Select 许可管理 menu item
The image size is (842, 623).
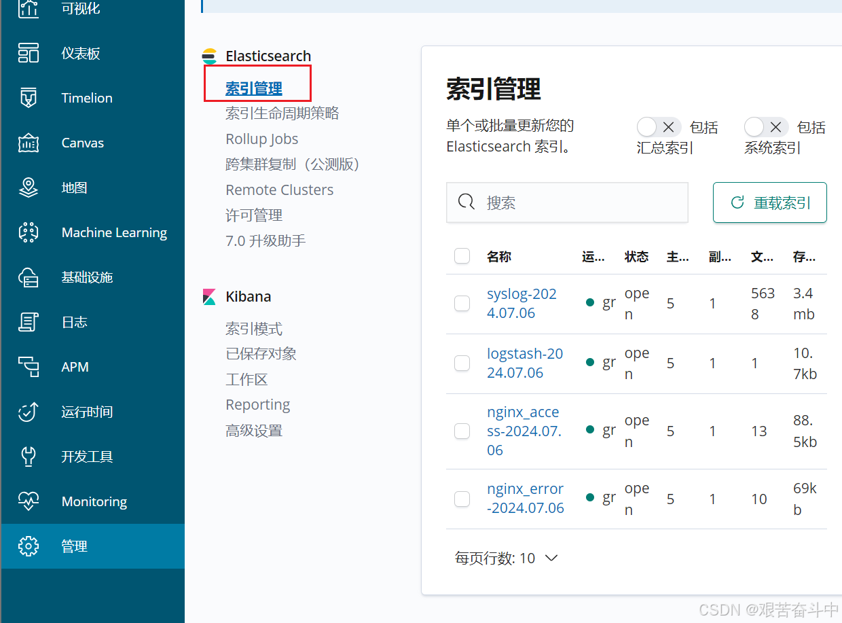254,215
